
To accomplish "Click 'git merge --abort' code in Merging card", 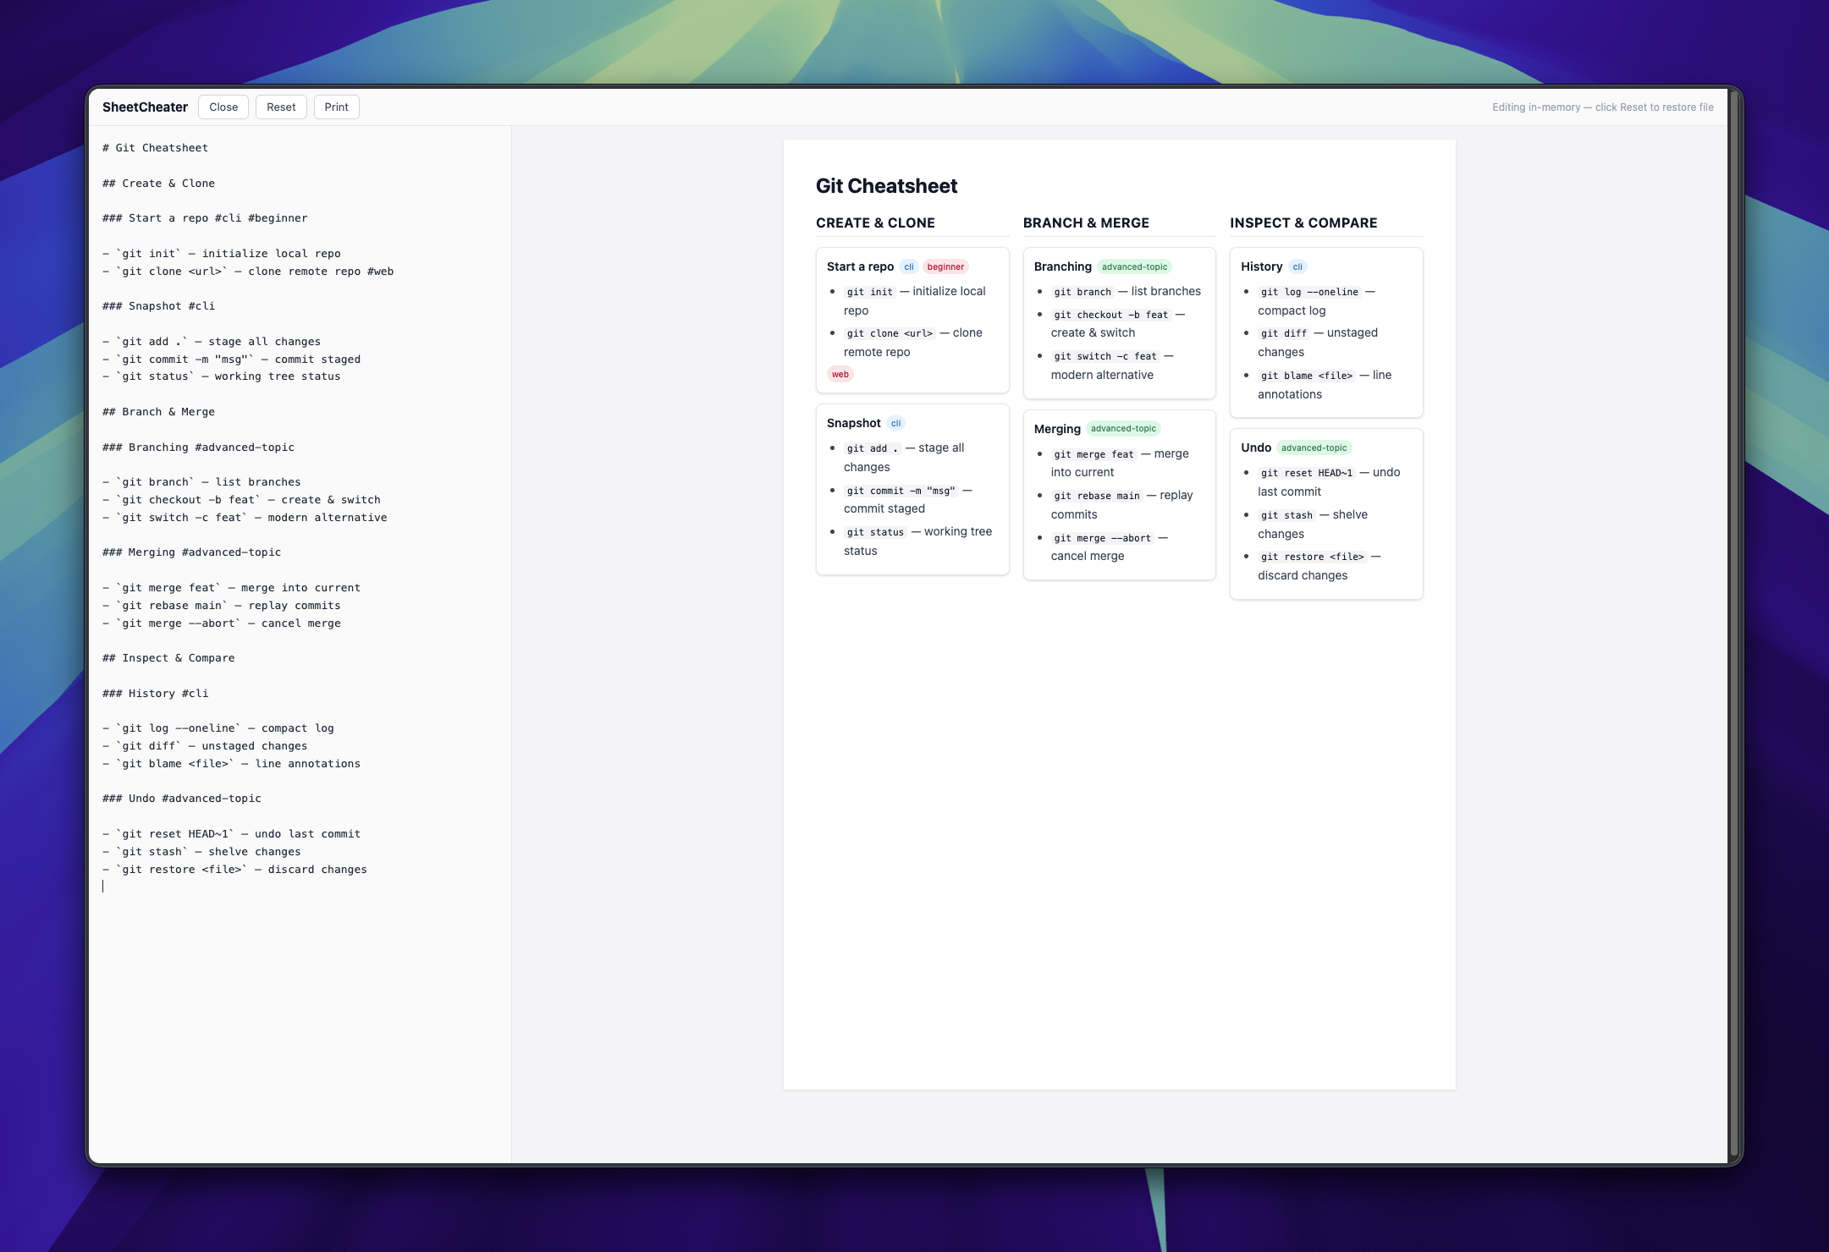I will [1102, 538].
